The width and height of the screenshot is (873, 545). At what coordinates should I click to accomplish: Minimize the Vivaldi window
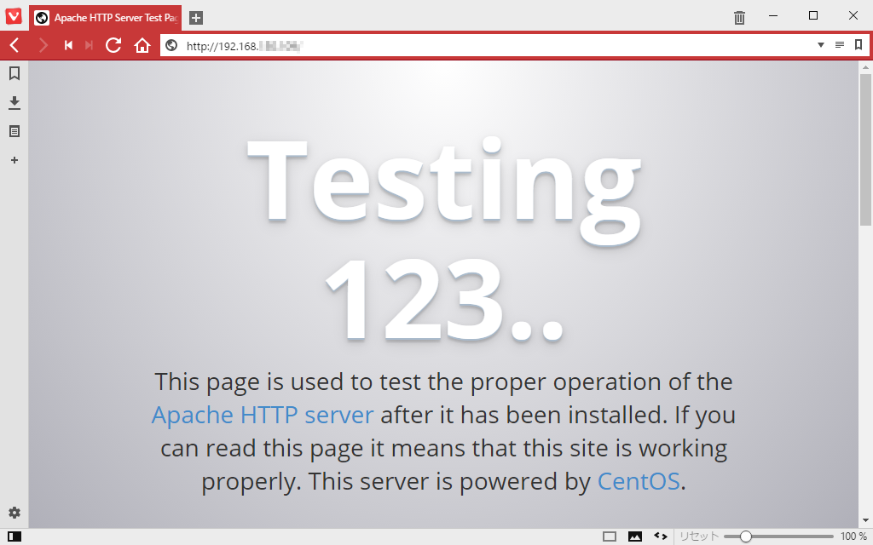click(x=773, y=15)
